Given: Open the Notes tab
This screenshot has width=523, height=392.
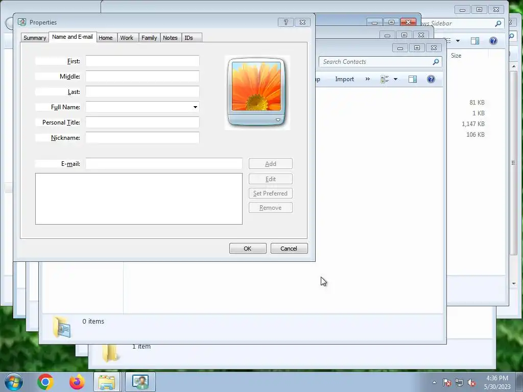Looking at the screenshot, I should [x=170, y=38].
